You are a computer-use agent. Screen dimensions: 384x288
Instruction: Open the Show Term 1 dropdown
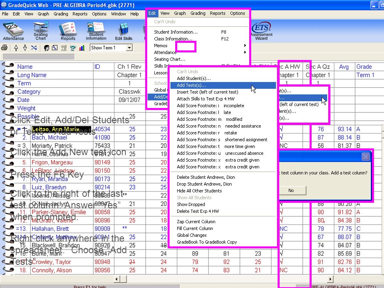(129, 48)
